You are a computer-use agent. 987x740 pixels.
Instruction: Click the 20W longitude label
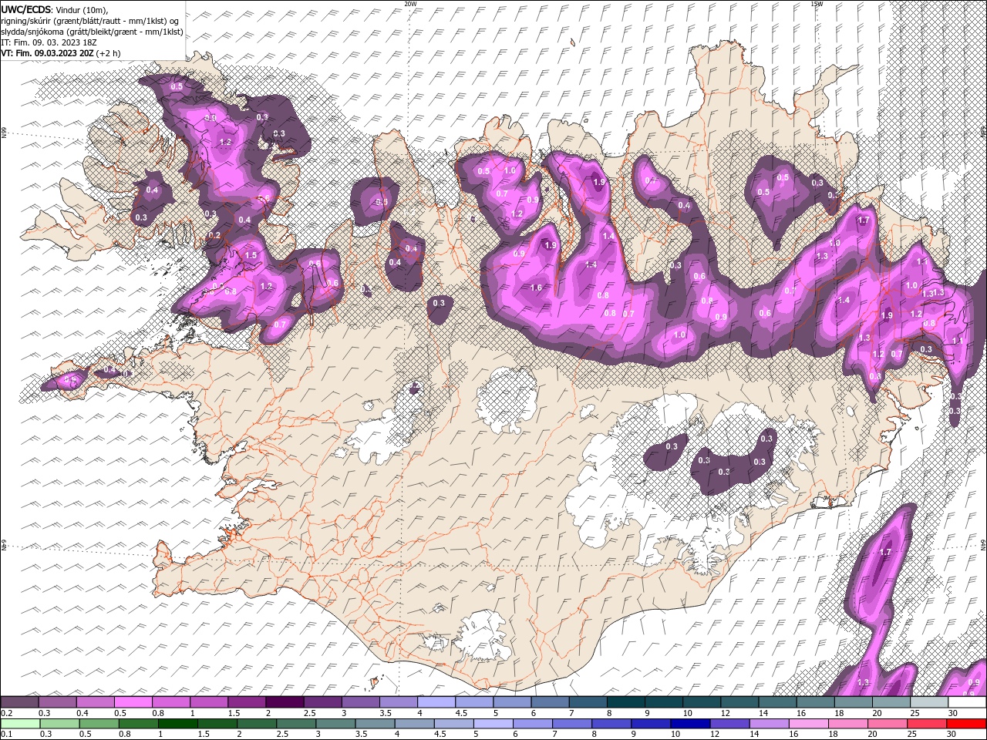coord(410,4)
